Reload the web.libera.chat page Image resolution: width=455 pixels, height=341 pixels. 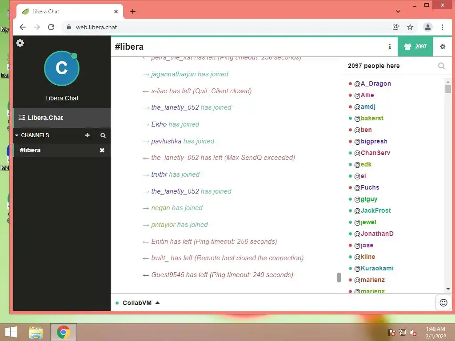(51, 27)
